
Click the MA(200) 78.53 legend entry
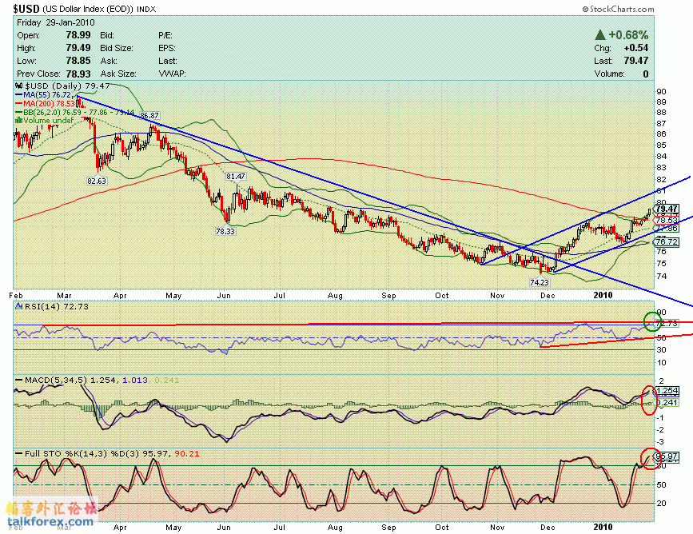tap(49, 103)
